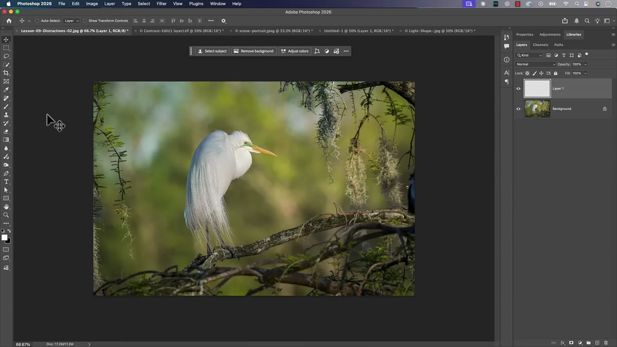The width and height of the screenshot is (617, 347).
Task: Open the Kind filter dropdown
Action: coord(530,55)
